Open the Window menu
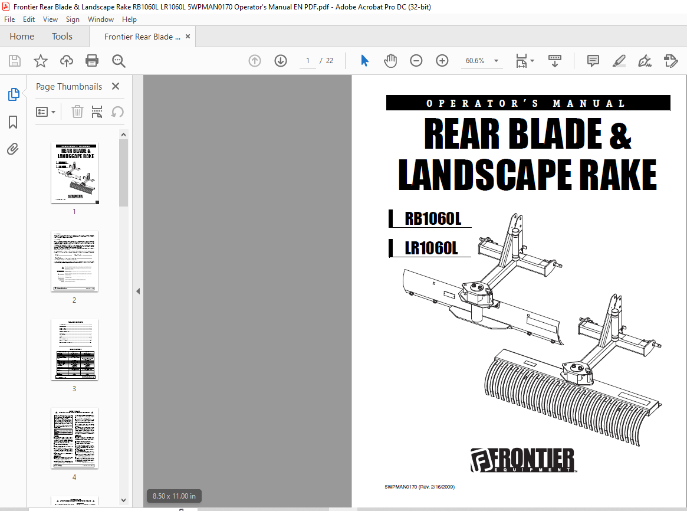The width and height of the screenshot is (687, 511). [101, 19]
